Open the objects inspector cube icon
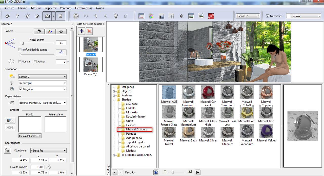Screen dimensions: 324x176 click(37, 16)
